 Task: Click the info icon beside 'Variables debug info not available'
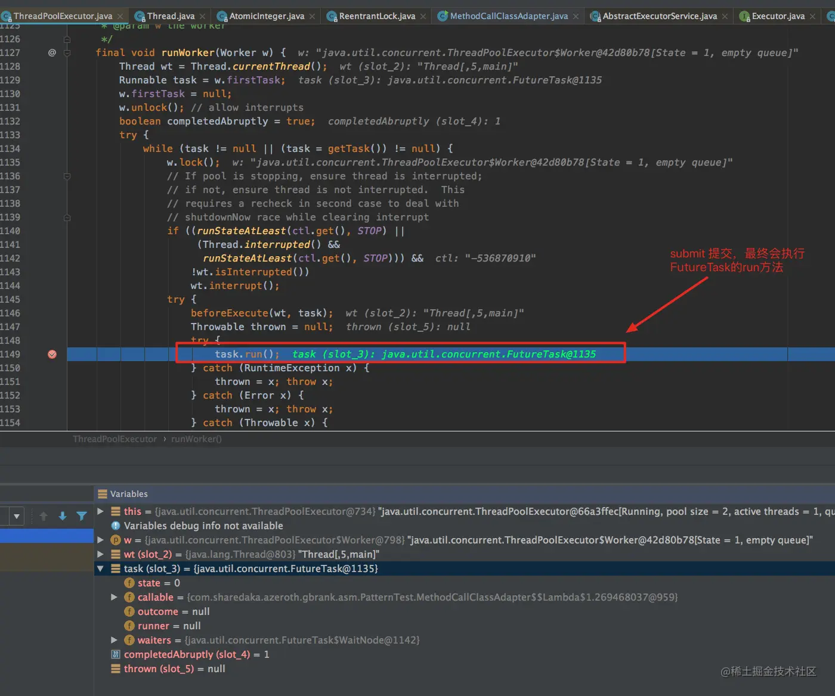point(116,526)
